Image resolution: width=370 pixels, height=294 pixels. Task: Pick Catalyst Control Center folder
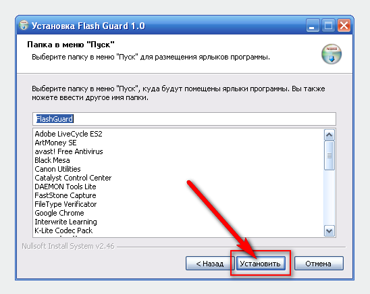73,178
